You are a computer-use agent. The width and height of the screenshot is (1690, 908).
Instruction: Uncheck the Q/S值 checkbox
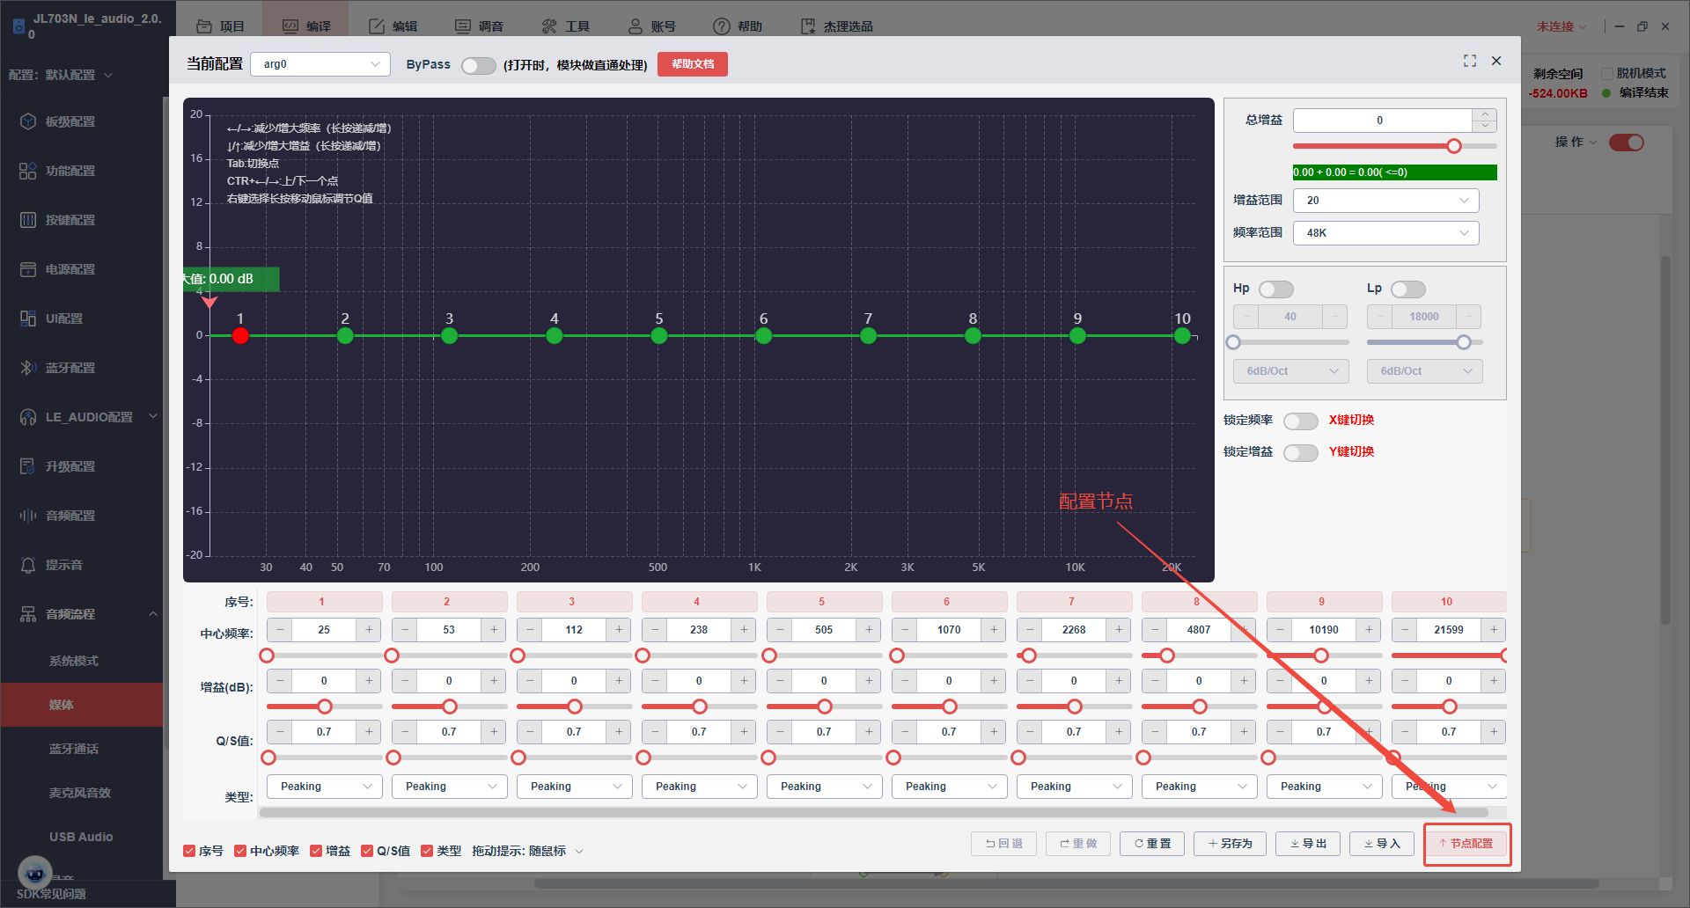coord(367,851)
